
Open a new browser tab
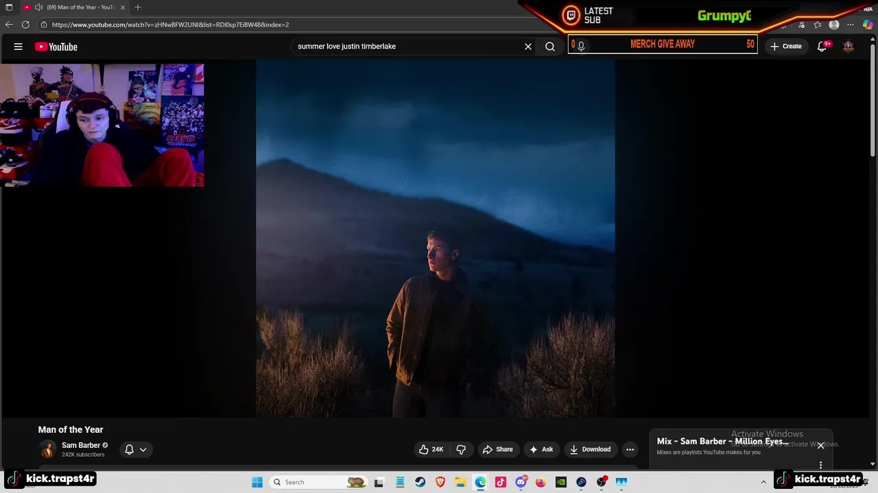pos(137,7)
